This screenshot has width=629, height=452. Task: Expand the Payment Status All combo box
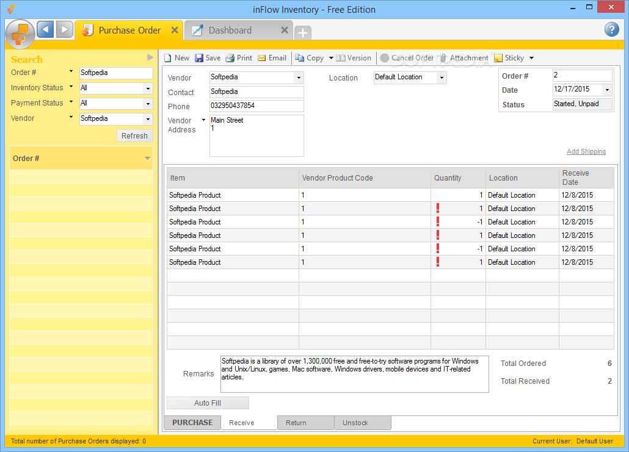tap(148, 103)
